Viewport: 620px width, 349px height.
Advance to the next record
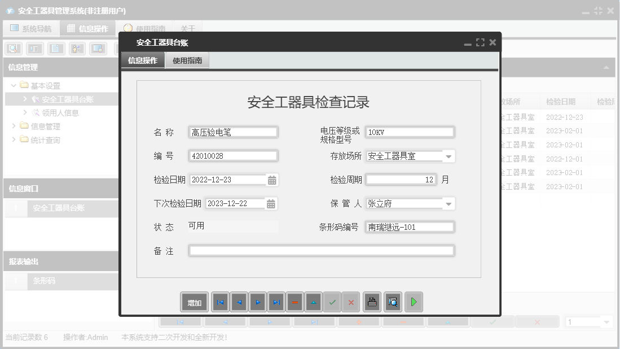[x=257, y=302]
